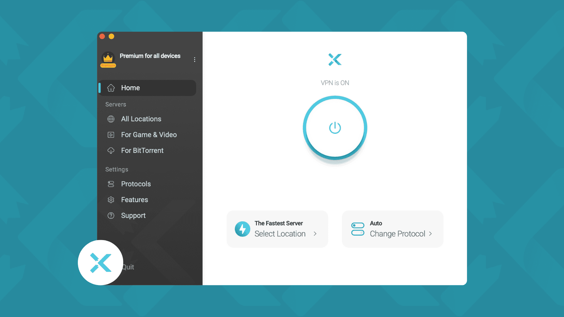This screenshot has height=317, width=564.
Task: Select the For BitTorrent servers
Action: [141, 150]
